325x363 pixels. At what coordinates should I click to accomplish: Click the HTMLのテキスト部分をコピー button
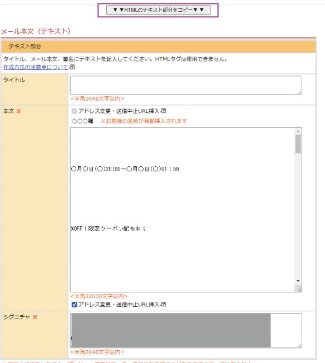(x=158, y=10)
